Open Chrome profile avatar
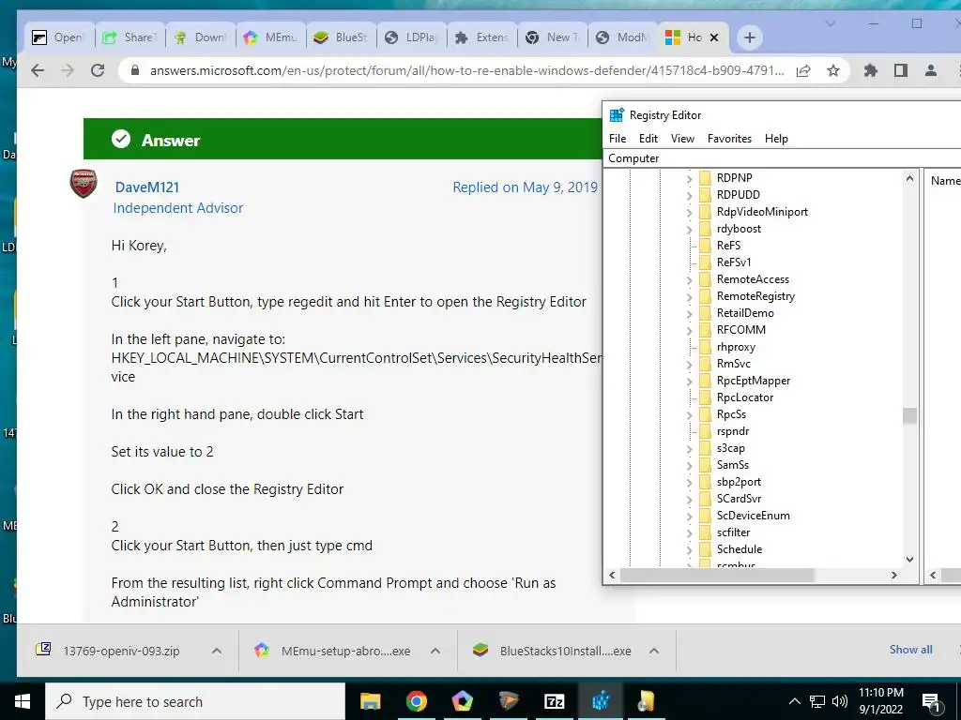This screenshot has height=720, width=961. [x=930, y=70]
